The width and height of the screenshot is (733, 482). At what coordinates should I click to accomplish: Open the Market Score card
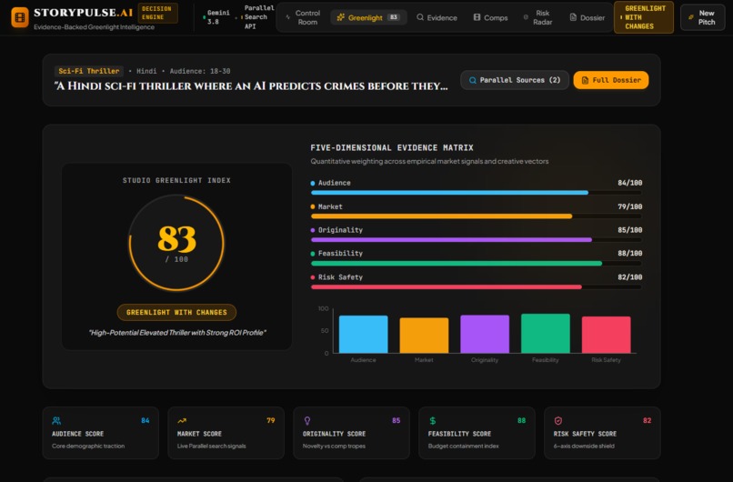226,433
